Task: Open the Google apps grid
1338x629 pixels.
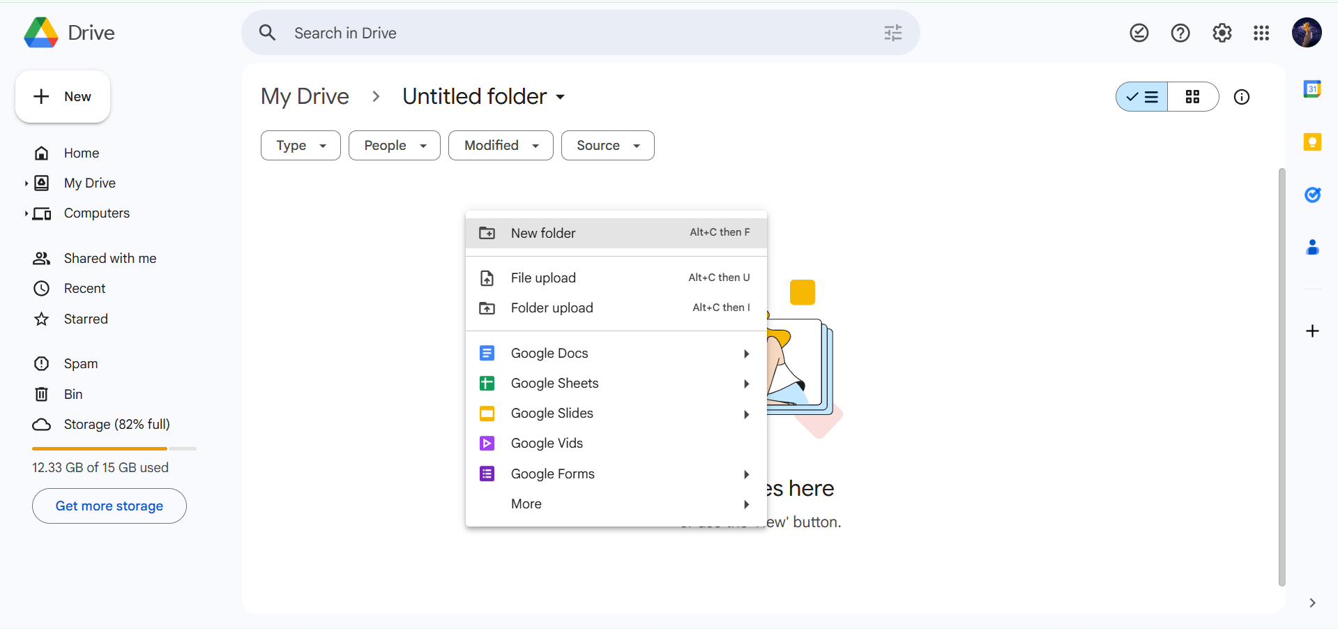Action: [x=1261, y=33]
